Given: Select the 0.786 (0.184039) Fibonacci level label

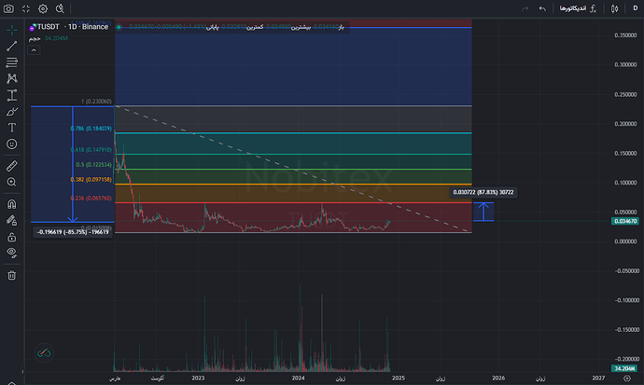Looking at the screenshot, I should tap(91, 129).
